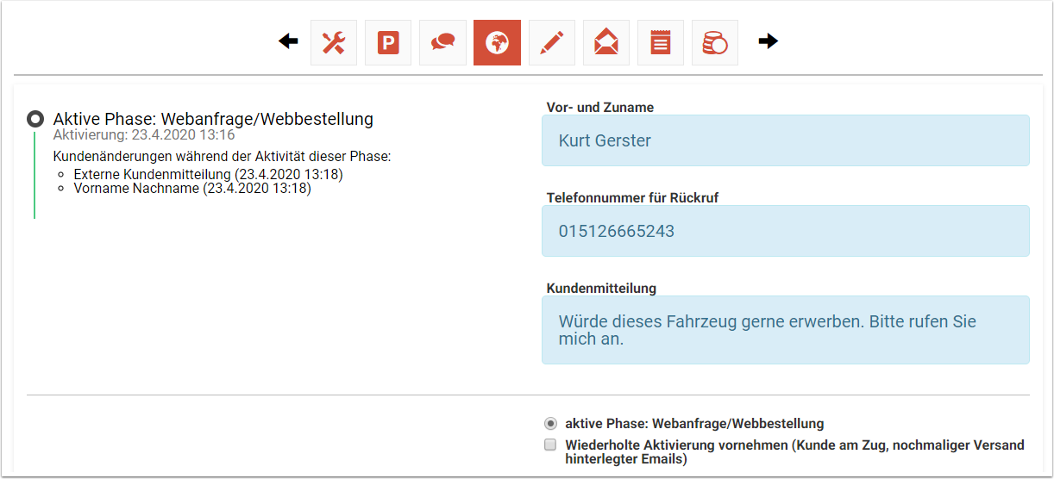Image resolution: width=1054 pixels, height=479 pixels.
Task: Click the right arrow navigation icon
Action: point(768,41)
